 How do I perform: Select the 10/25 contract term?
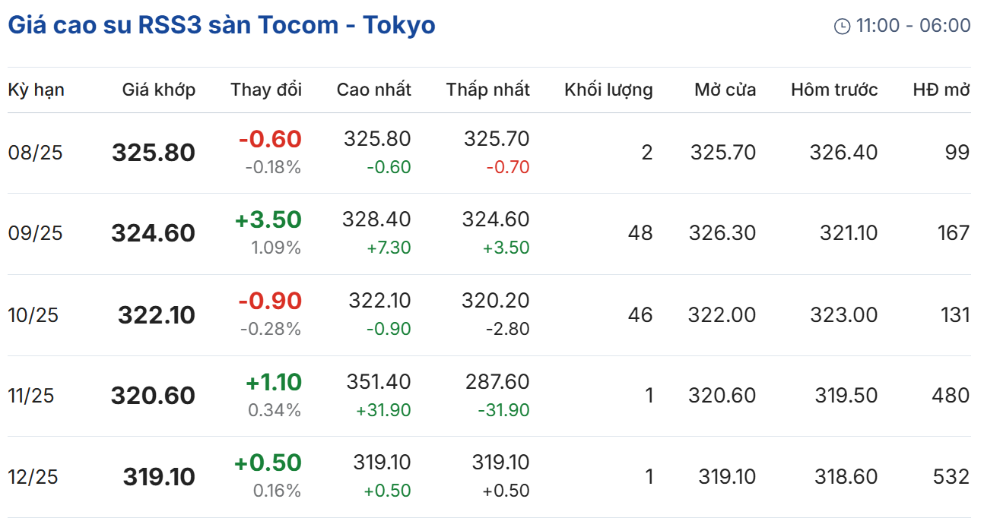point(35,314)
